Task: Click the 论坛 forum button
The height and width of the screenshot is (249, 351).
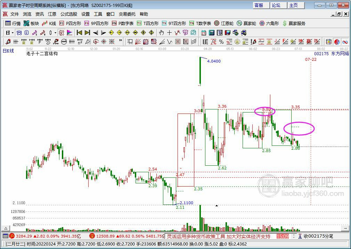Action: (x=278, y=5)
